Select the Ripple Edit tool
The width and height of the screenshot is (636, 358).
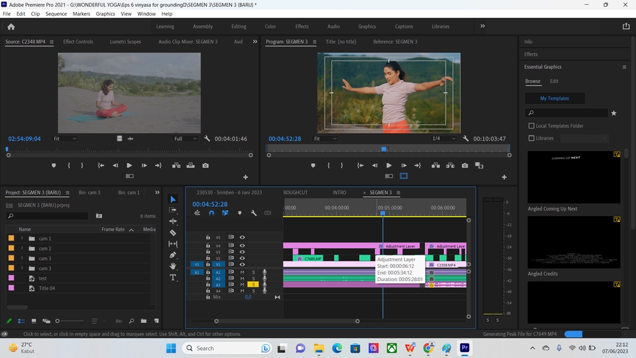(x=173, y=221)
